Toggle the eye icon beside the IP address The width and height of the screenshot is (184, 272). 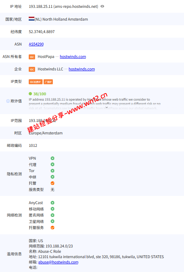coord(102,6)
